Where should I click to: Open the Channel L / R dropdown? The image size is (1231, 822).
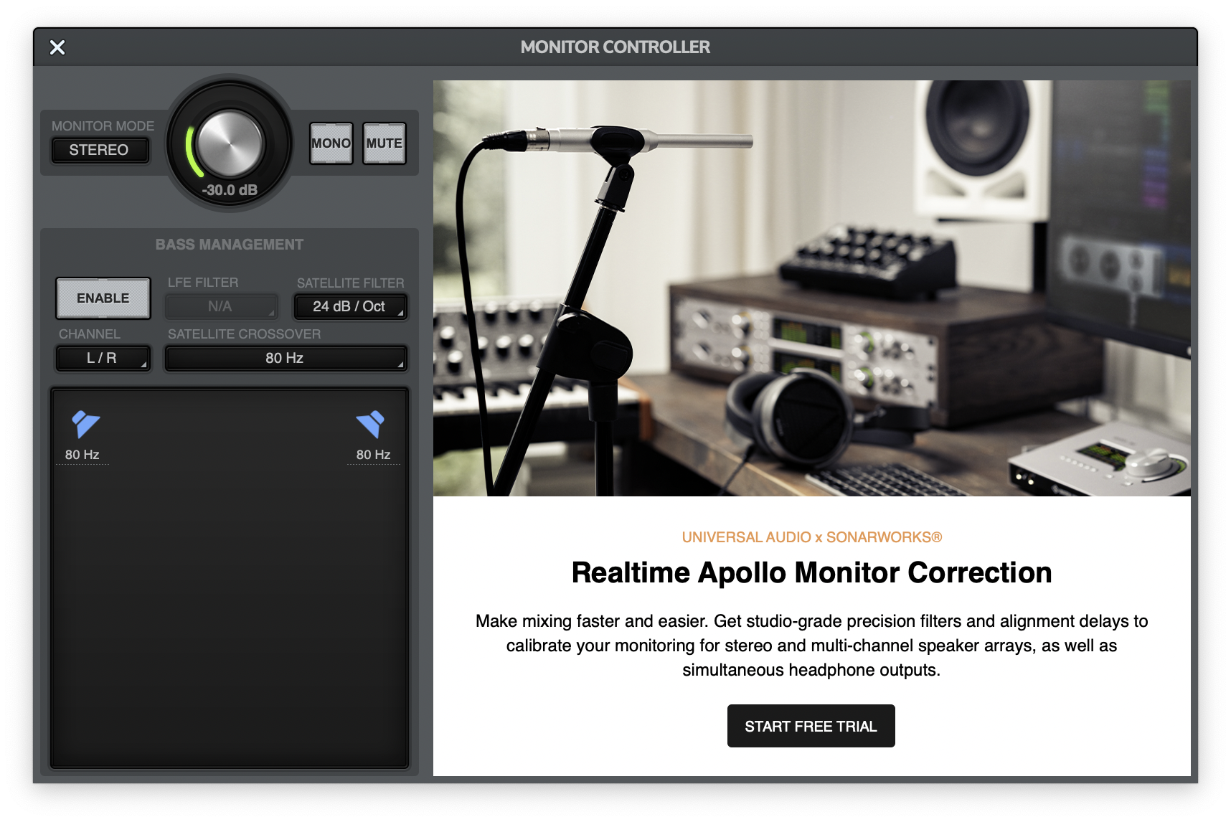(103, 358)
